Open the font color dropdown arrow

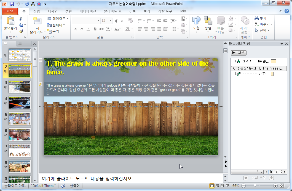pos(132,29)
